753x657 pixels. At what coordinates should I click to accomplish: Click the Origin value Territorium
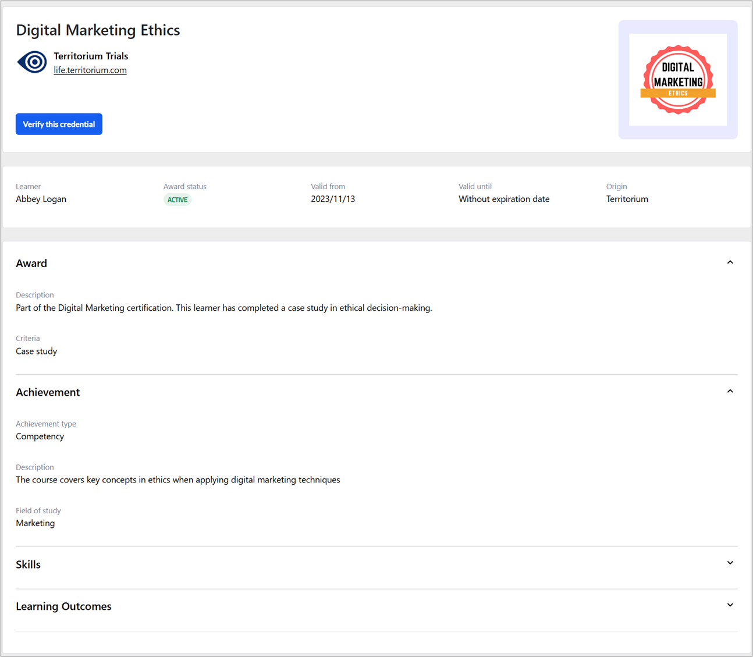click(x=627, y=199)
